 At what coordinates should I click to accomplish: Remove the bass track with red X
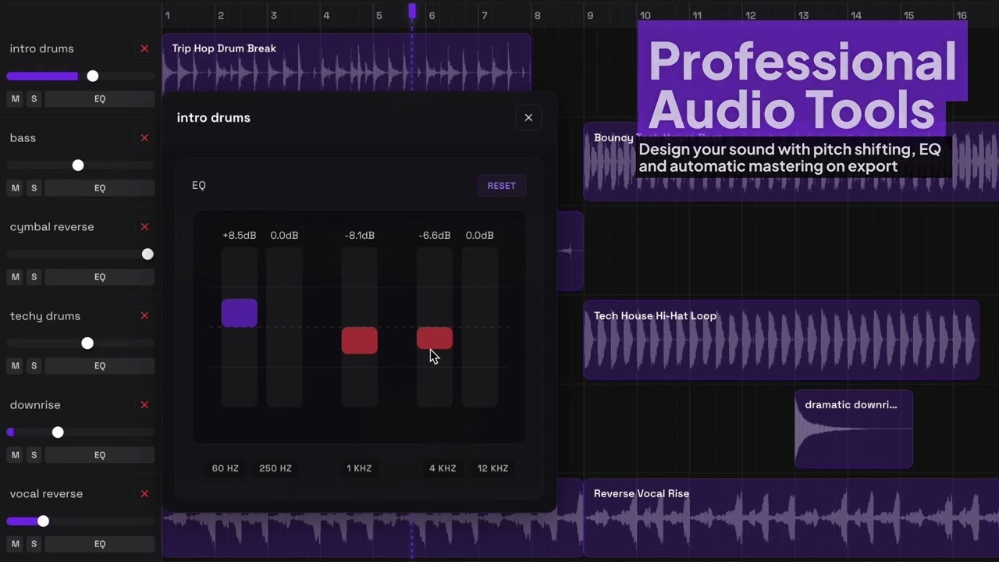tap(144, 138)
